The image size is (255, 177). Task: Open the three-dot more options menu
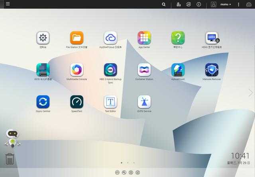coord(239,4)
